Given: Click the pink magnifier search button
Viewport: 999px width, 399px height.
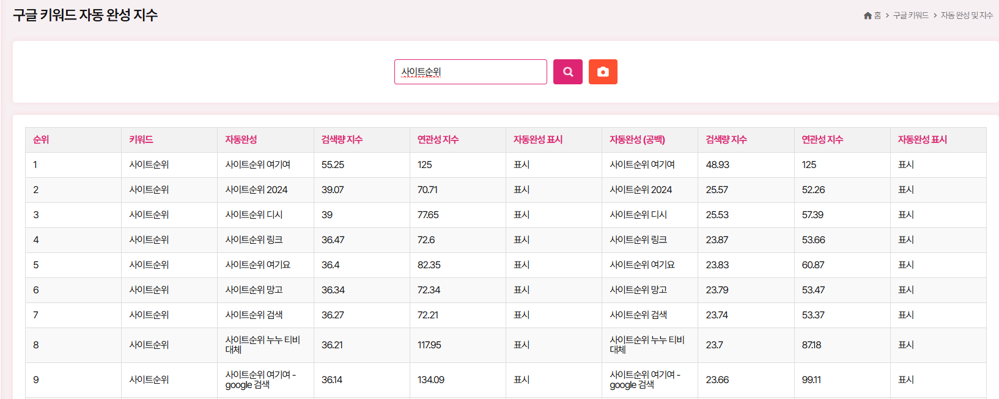Looking at the screenshot, I should [x=568, y=71].
